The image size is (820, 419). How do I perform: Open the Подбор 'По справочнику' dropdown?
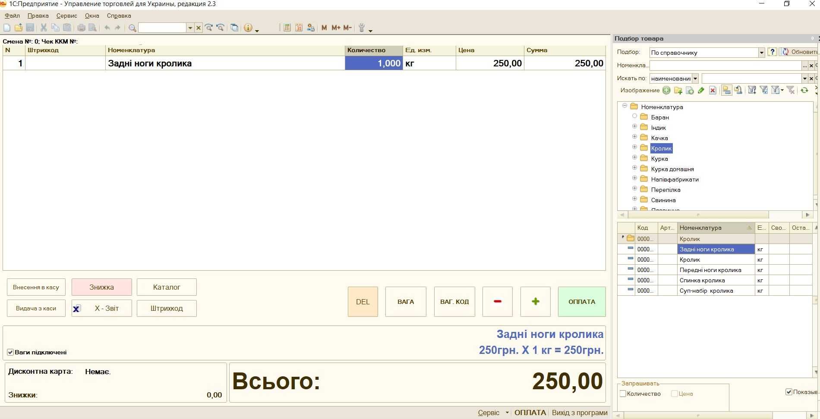pyautogui.click(x=761, y=53)
